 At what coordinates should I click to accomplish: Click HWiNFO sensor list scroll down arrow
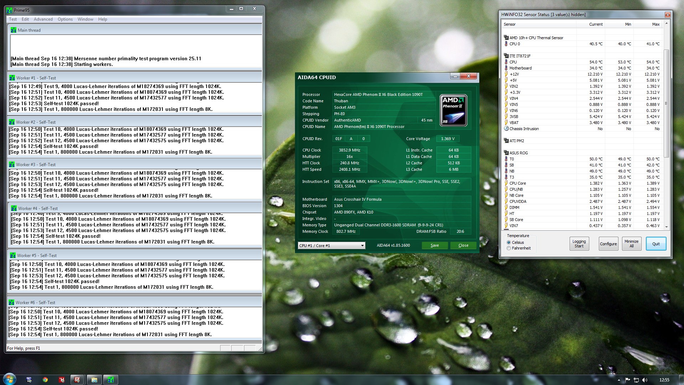[666, 227]
